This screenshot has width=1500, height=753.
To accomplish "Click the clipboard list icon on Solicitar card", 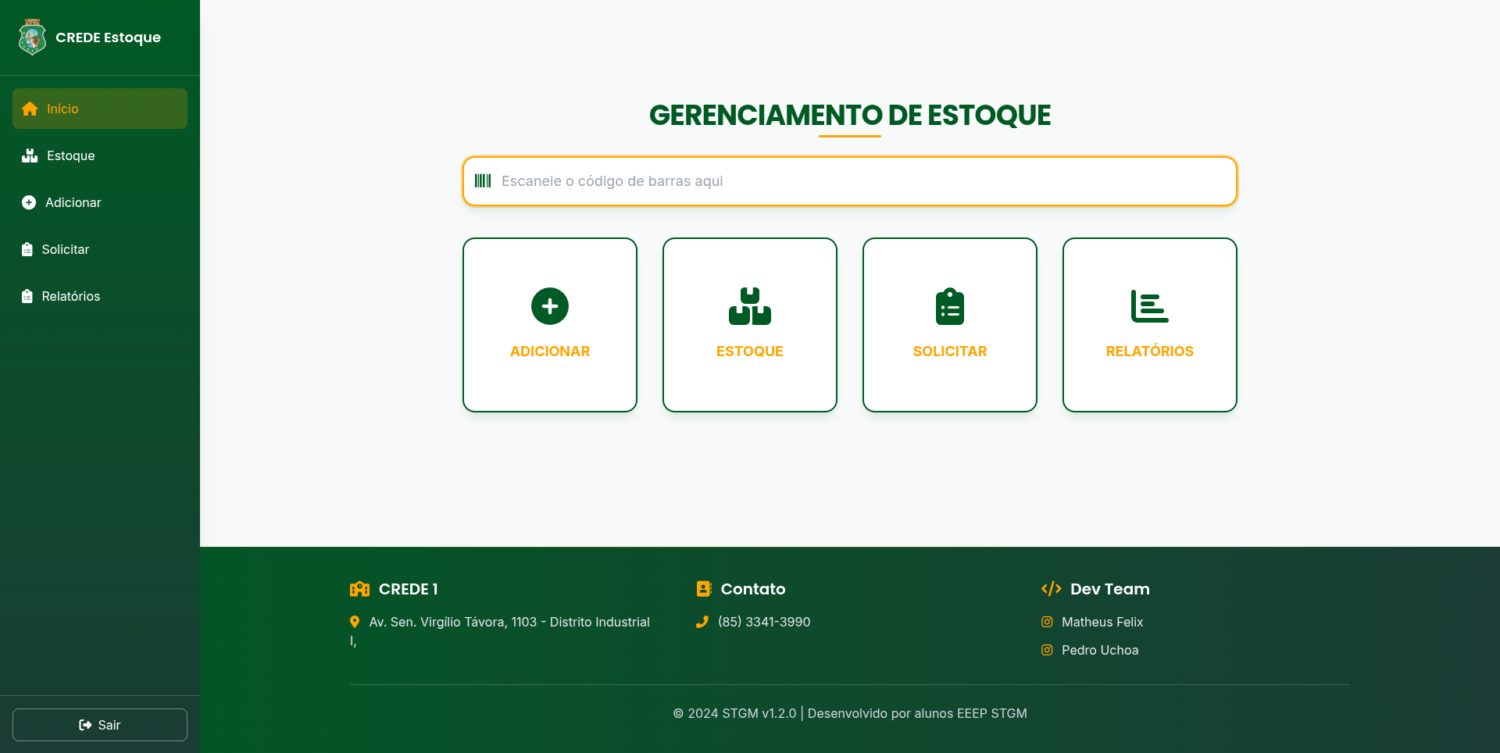I will [x=950, y=306].
